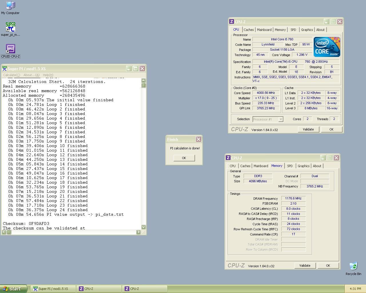Click OK in PI calculation done dialog
The width and height of the screenshot is (366, 293).
(x=184, y=158)
